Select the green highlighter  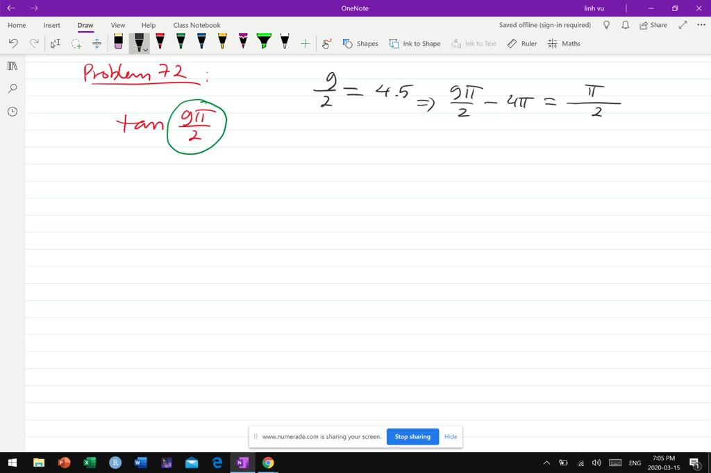263,42
